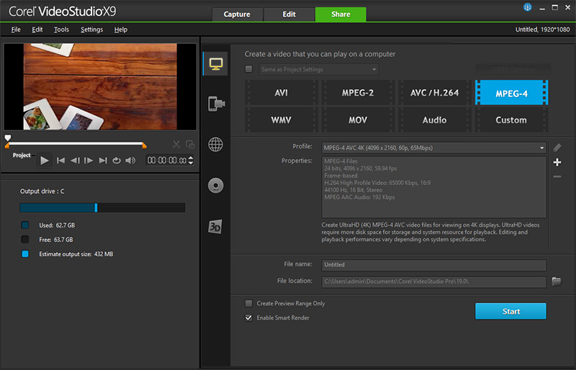Select the Computer output category icon

tap(215, 64)
